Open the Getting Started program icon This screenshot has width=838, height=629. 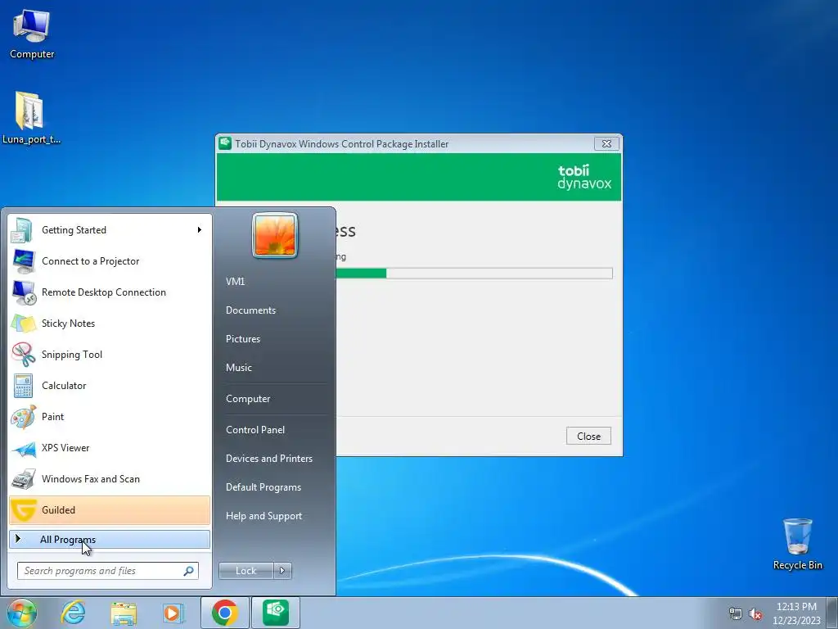click(23, 230)
